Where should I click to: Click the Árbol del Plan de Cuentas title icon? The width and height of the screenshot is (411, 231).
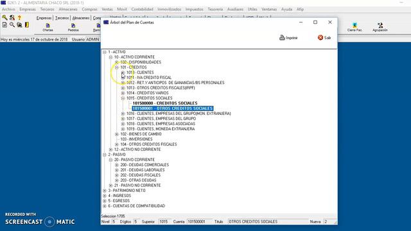pos(106,22)
